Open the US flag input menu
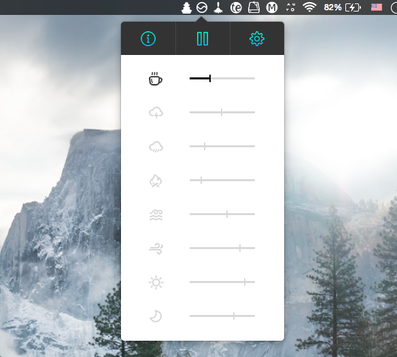 377,7
